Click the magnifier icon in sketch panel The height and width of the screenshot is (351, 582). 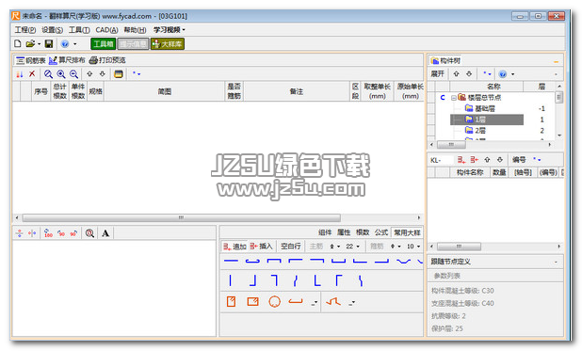(89, 233)
